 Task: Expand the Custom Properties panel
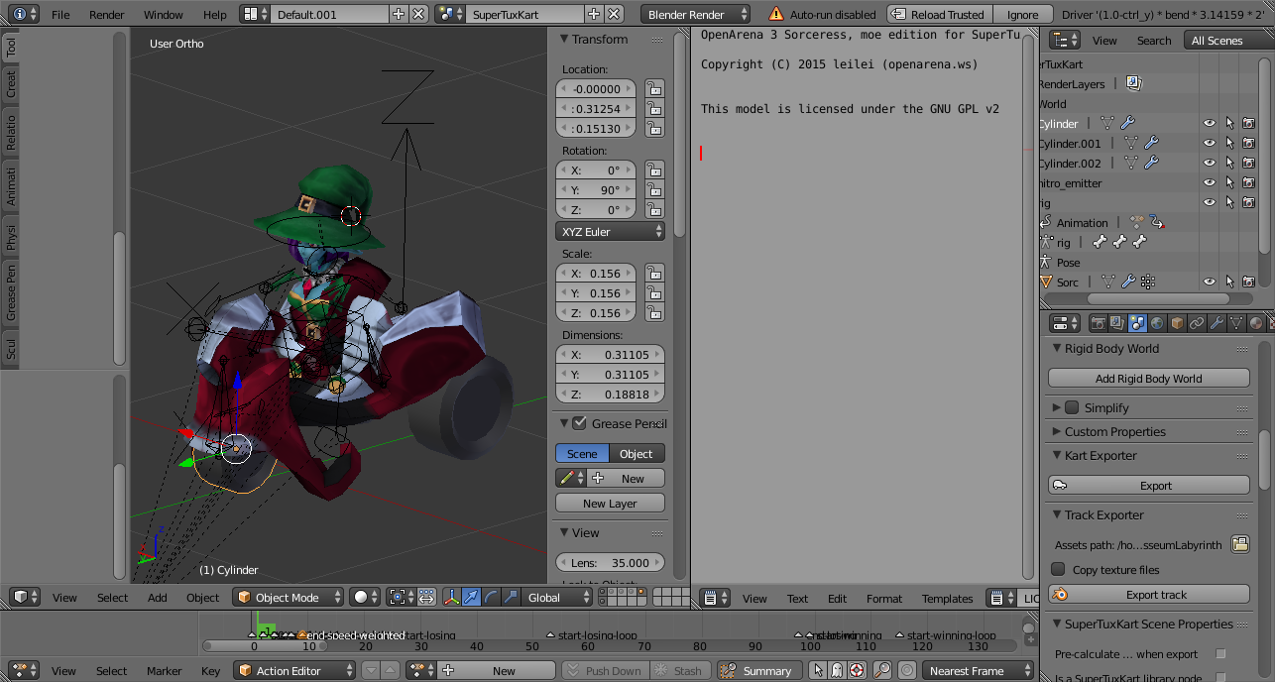click(x=1114, y=432)
